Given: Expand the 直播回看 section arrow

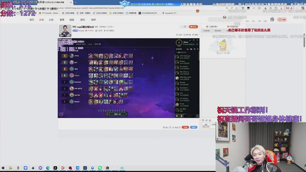Looking at the screenshot, I should point(238,26).
